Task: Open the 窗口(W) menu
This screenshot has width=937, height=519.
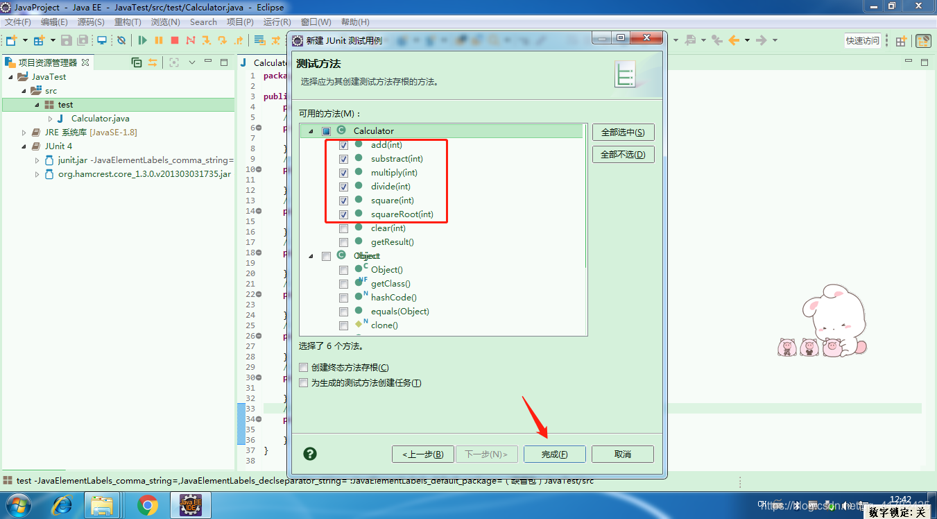Action: [316, 22]
